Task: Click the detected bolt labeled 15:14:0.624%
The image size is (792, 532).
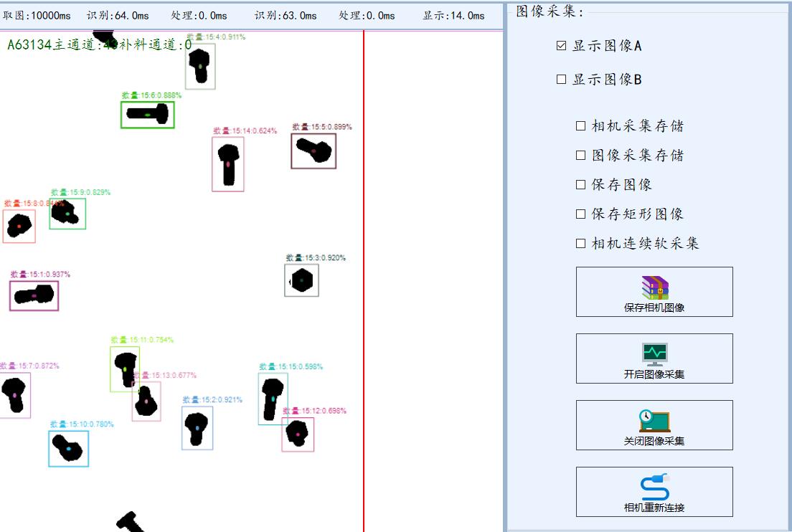Action: coord(228,164)
